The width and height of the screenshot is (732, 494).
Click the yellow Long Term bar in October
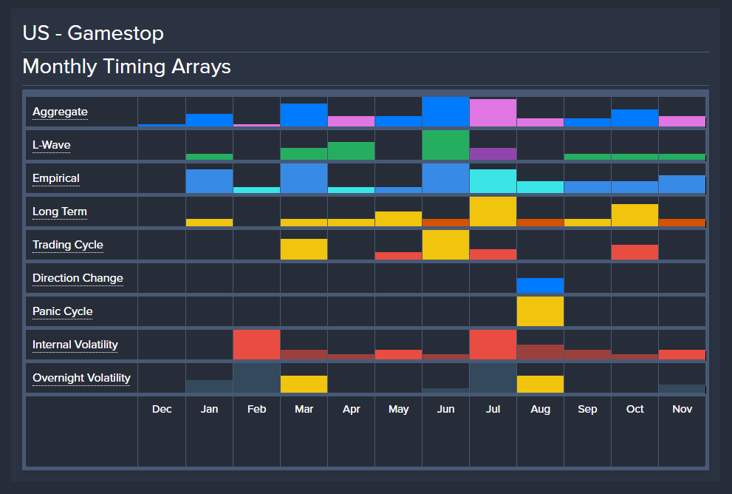pos(635,215)
